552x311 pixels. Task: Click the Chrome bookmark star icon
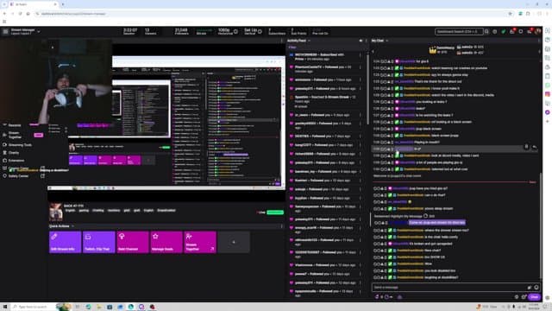coord(510,14)
